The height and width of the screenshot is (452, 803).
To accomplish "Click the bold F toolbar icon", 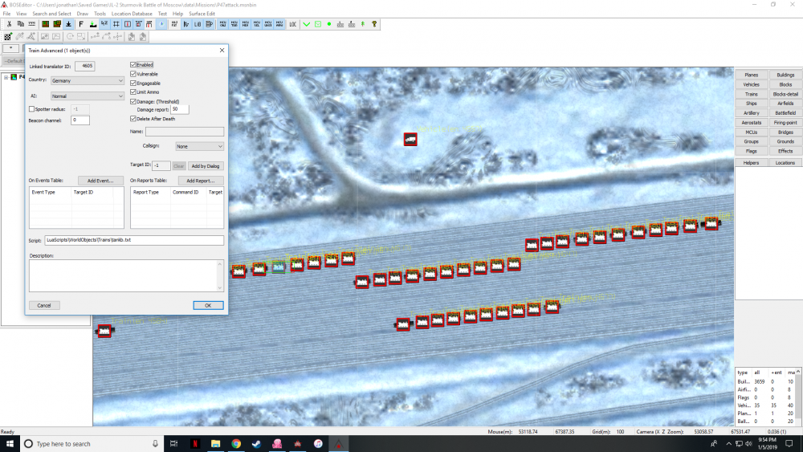I will tap(81, 24).
